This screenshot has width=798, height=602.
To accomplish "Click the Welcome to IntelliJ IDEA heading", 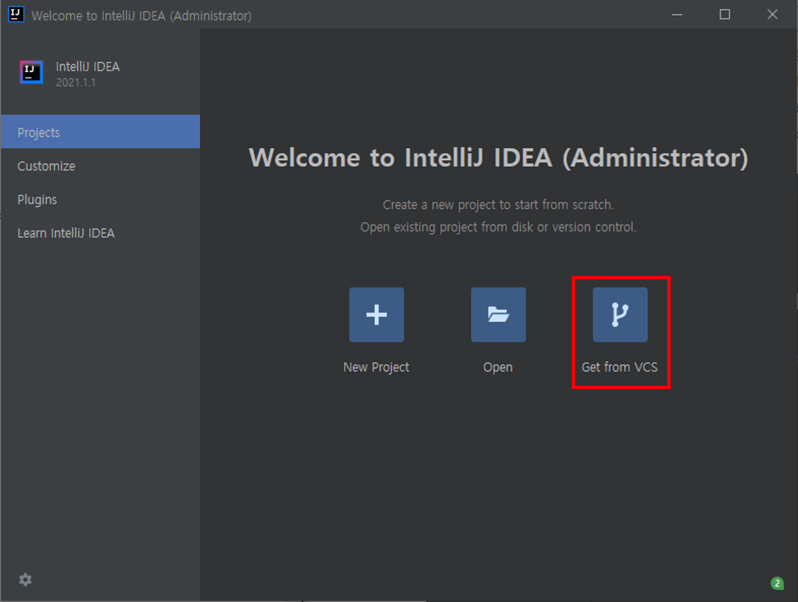I will click(498, 158).
